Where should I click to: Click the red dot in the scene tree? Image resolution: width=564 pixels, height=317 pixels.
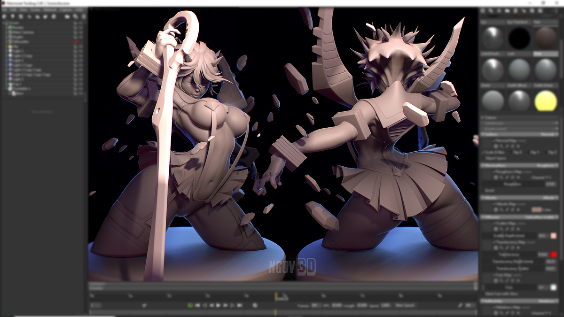pos(75,42)
